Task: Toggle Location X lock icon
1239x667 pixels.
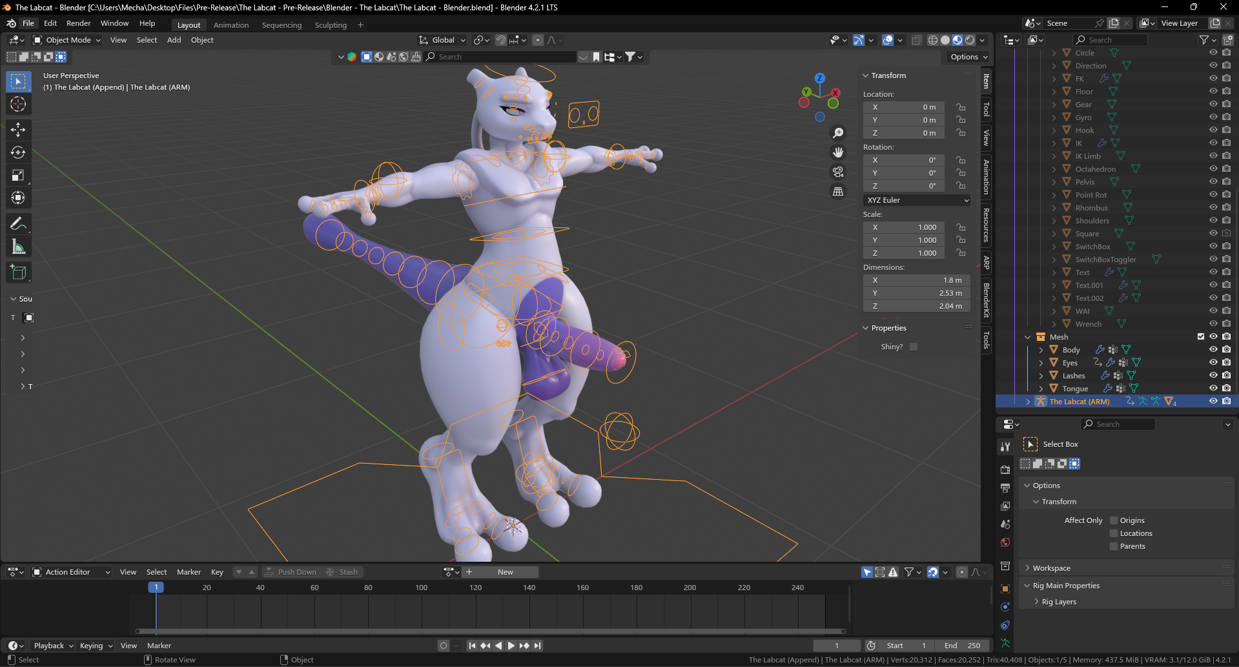Action: [x=961, y=107]
